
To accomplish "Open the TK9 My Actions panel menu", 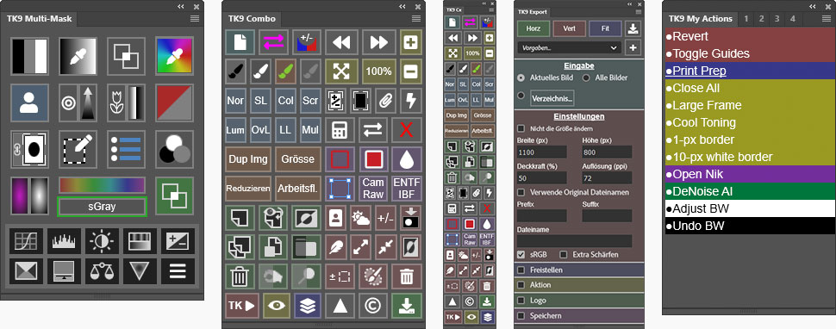I will 827,19.
